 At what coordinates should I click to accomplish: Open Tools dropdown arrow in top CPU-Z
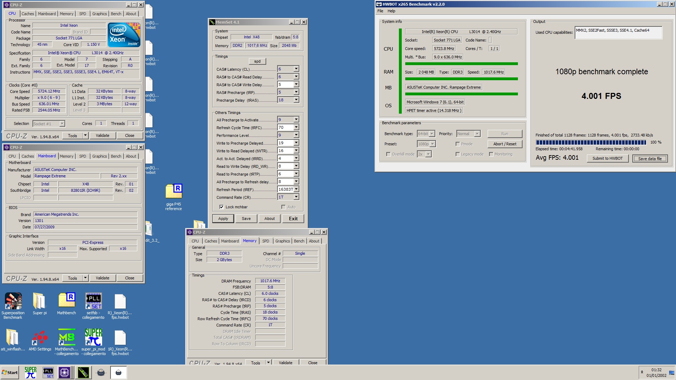tap(85, 135)
